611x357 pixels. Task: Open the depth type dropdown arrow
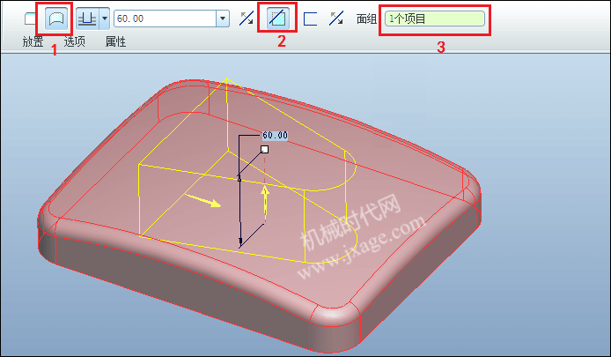coord(105,19)
